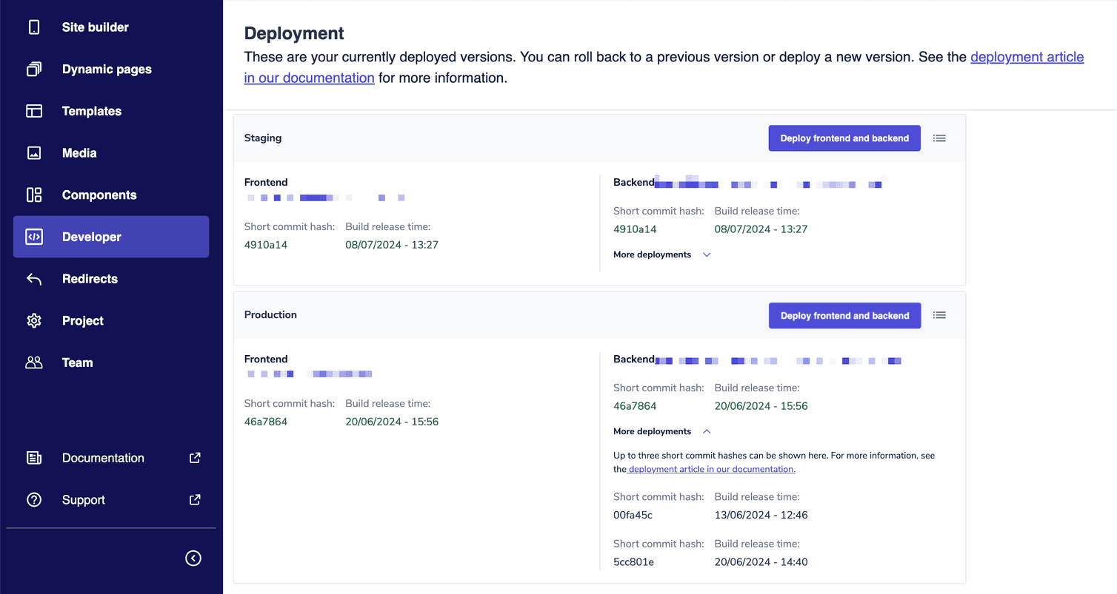
Task: Click the Staging deployment list icon
Action: pos(939,138)
